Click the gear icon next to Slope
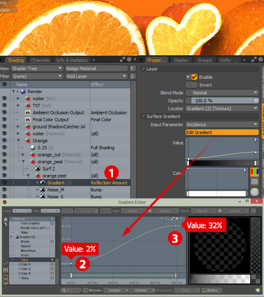The width and height of the screenshot is (264, 297). tap(150, 211)
